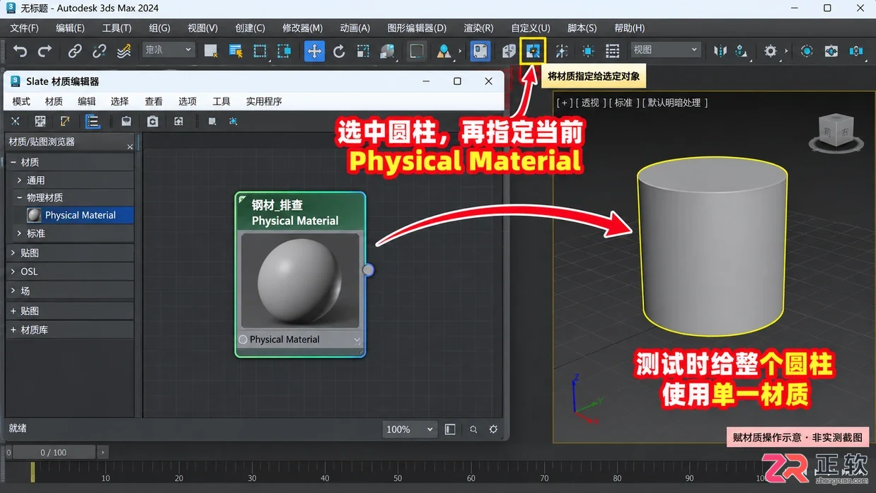Click the Undo arrow in main toolbar
The width and height of the screenshot is (876, 493).
pos(21,51)
